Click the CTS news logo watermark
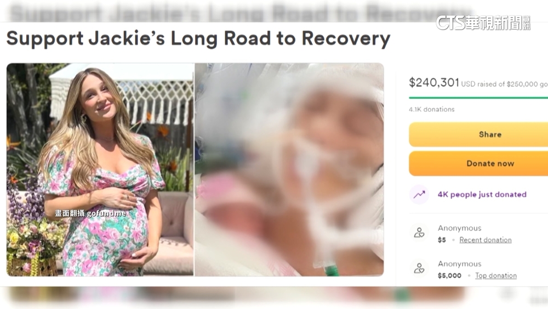The height and width of the screenshot is (309, 548). 483,23
